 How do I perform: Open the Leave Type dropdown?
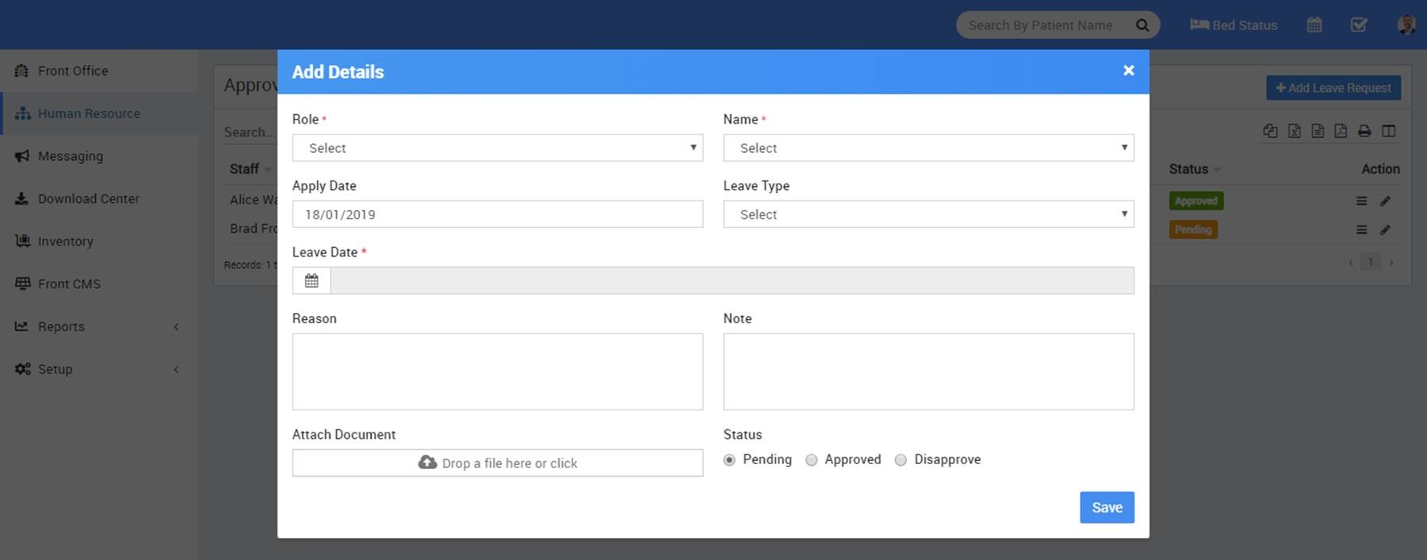[928, 215]
